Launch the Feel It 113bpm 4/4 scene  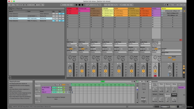(162, 13)
